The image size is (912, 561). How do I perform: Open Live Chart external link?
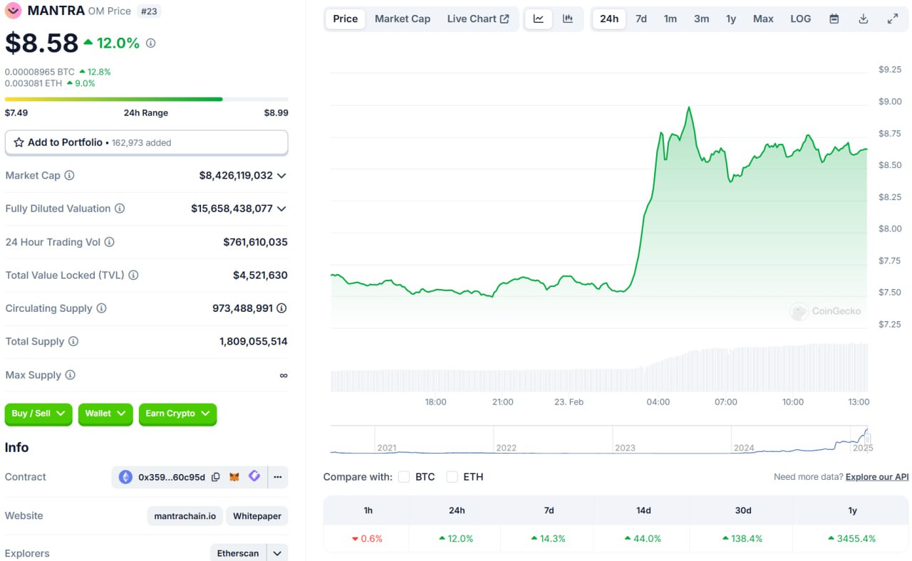pos(478,19)
